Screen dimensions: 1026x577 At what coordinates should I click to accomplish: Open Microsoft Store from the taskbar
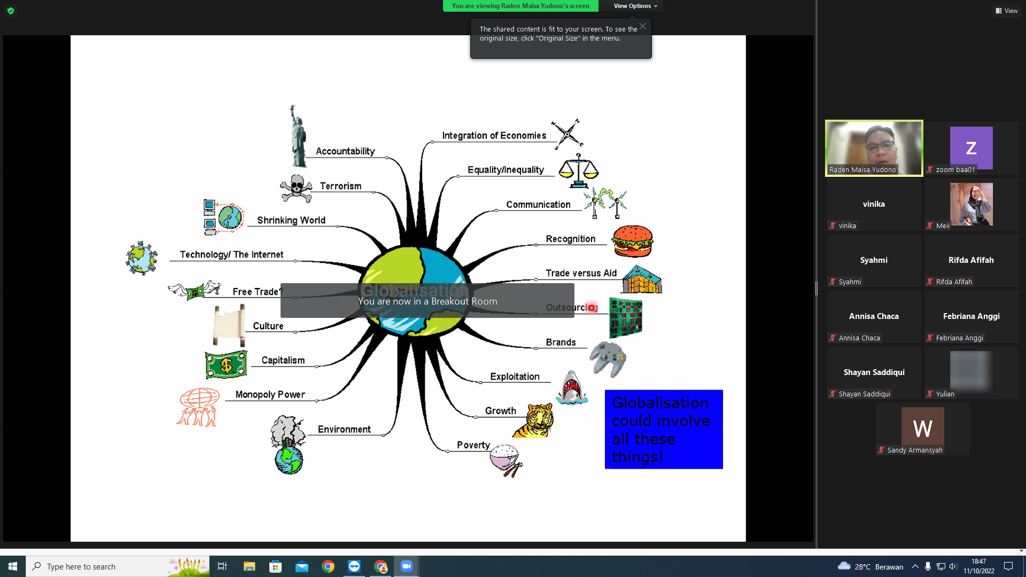(275, 566)
